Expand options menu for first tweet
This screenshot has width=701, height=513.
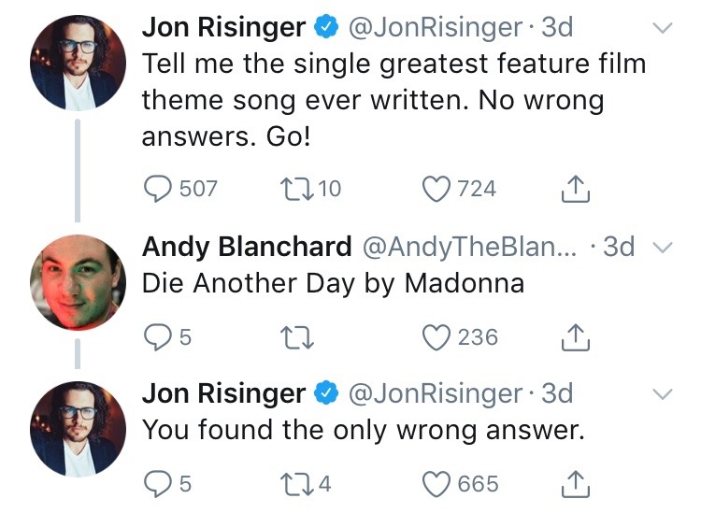point(661,29)
